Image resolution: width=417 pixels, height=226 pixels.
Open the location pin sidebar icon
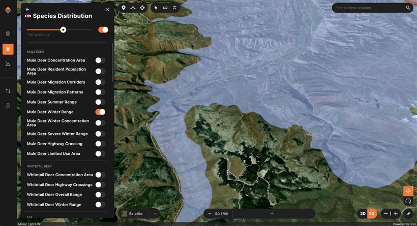tap(8, 34)
